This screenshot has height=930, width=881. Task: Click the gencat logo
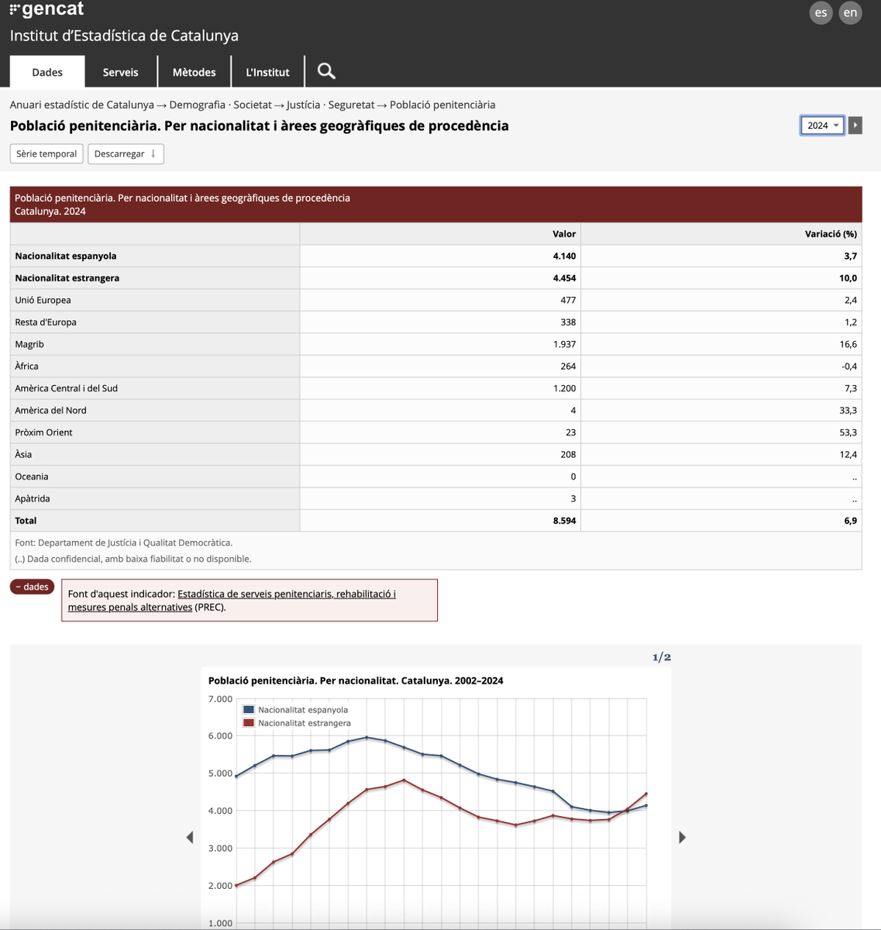pos(46,9)
